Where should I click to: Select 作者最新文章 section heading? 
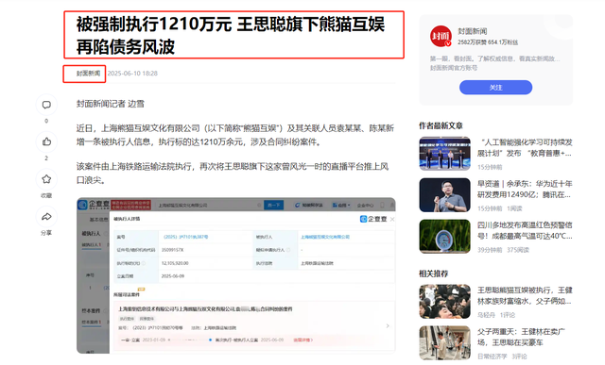pos(441,125)
